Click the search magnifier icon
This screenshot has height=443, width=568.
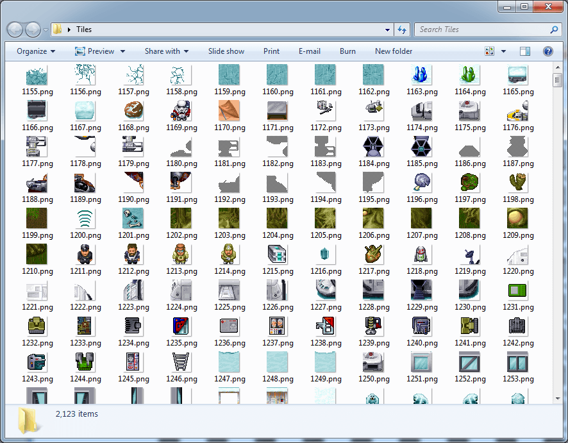click(x=554, y=29)
